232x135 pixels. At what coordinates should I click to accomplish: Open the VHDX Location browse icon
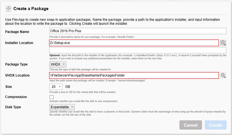(x=223, y=75)
